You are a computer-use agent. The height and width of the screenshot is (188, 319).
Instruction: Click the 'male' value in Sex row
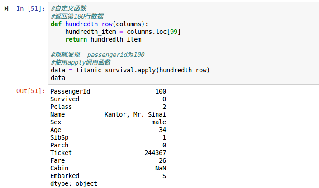pos(159,122)
